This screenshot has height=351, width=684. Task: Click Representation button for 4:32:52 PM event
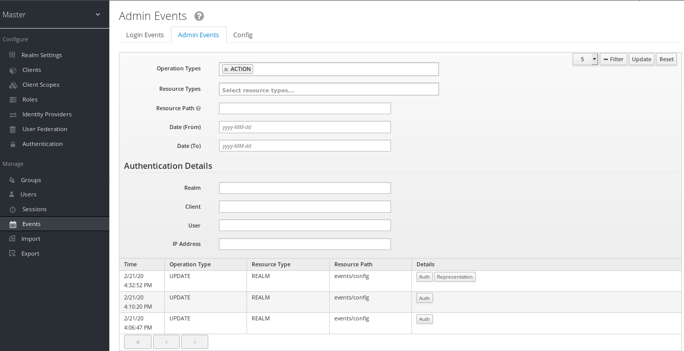(x=455, y=277)
